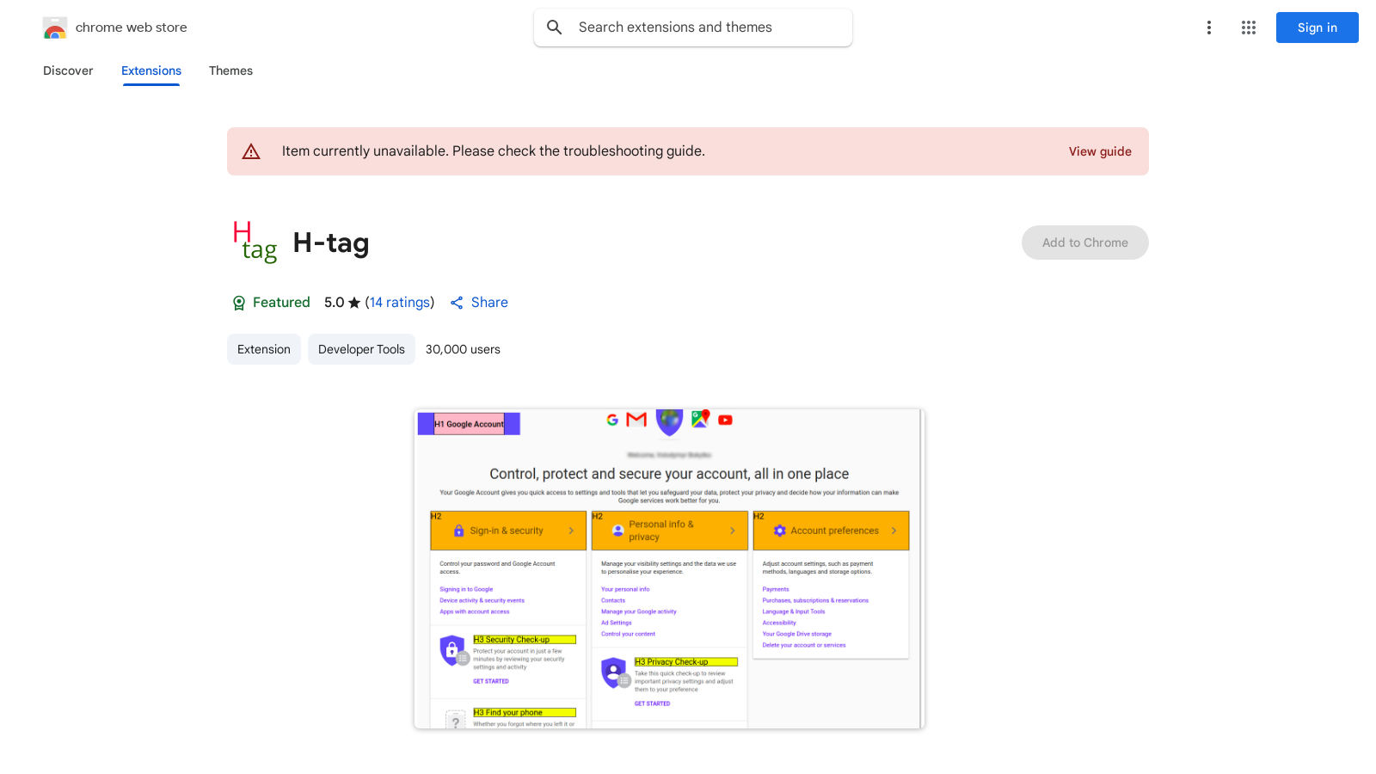Open the three-dot overflow menu
Viewport: 1376px width, 774px height.
[1208, 27]
